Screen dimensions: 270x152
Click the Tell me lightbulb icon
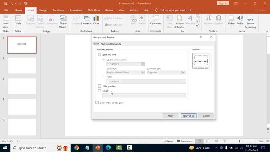pyautogui.click(x=156, y=10)
